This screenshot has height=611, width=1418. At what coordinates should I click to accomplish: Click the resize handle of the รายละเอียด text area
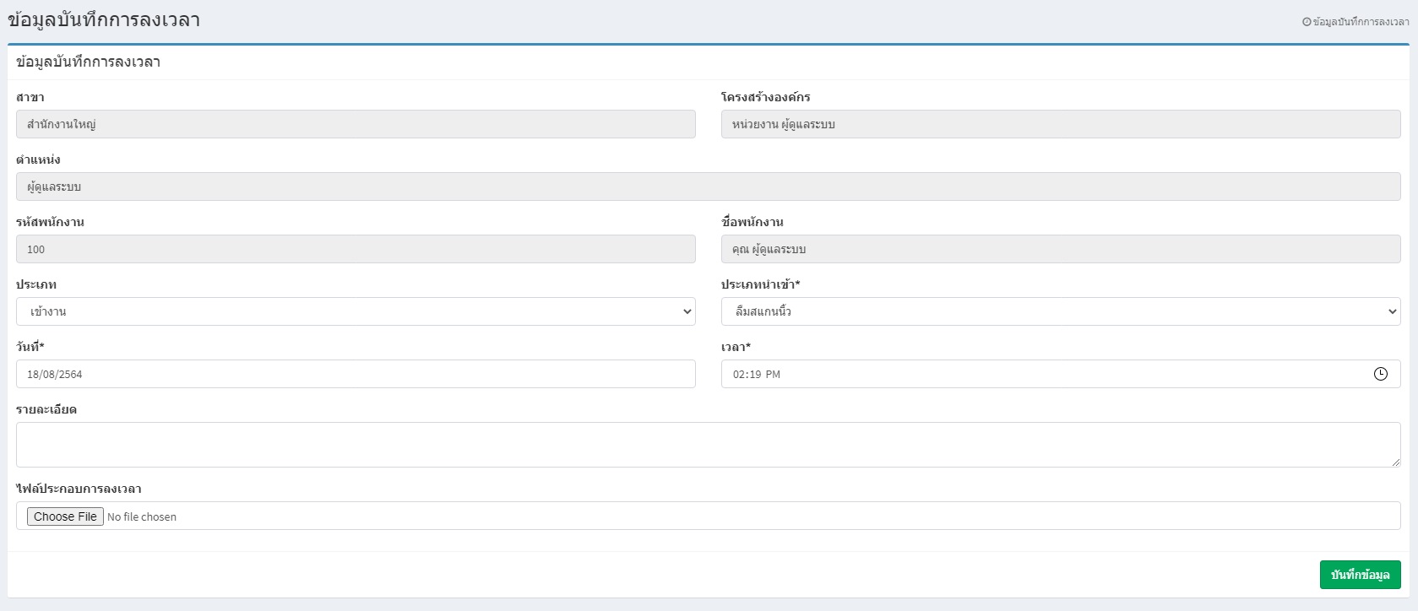coord(1395,462)
